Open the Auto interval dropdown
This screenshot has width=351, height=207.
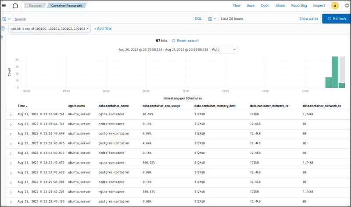[224, 50]
